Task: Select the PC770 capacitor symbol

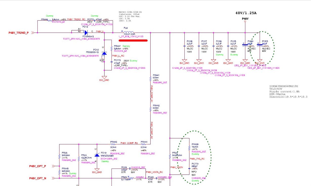Action: click(x=189, y=168)
